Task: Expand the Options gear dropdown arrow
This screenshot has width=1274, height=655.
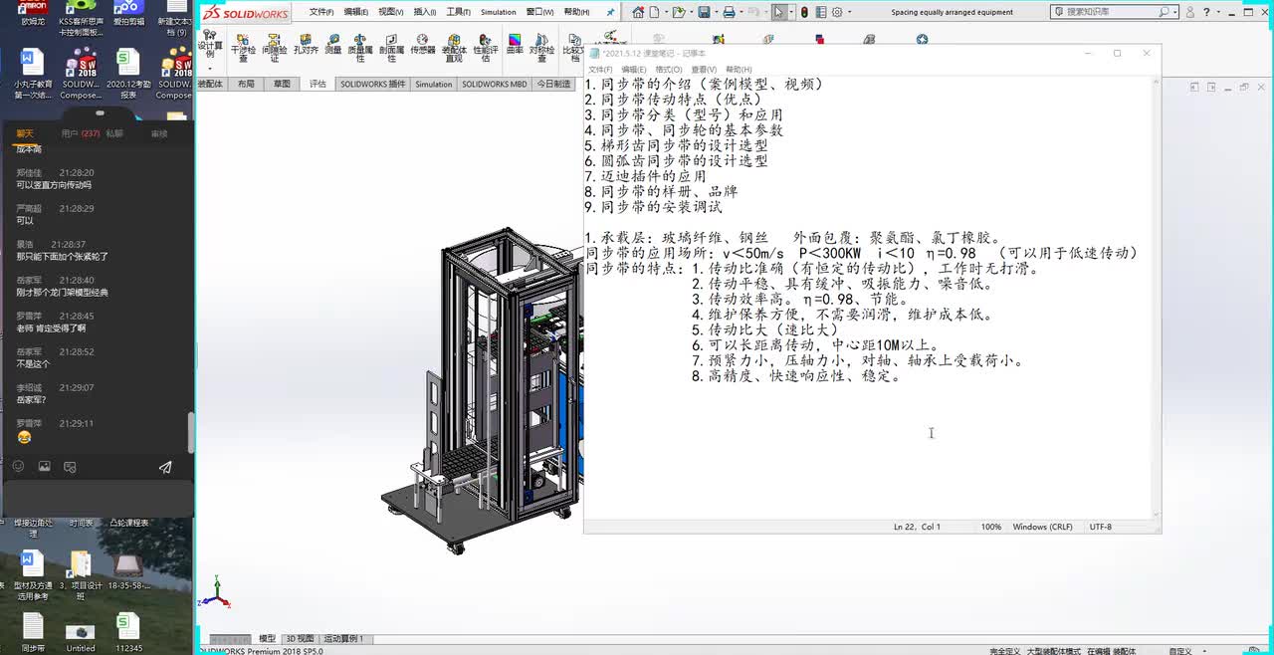Action: [850, 12]
